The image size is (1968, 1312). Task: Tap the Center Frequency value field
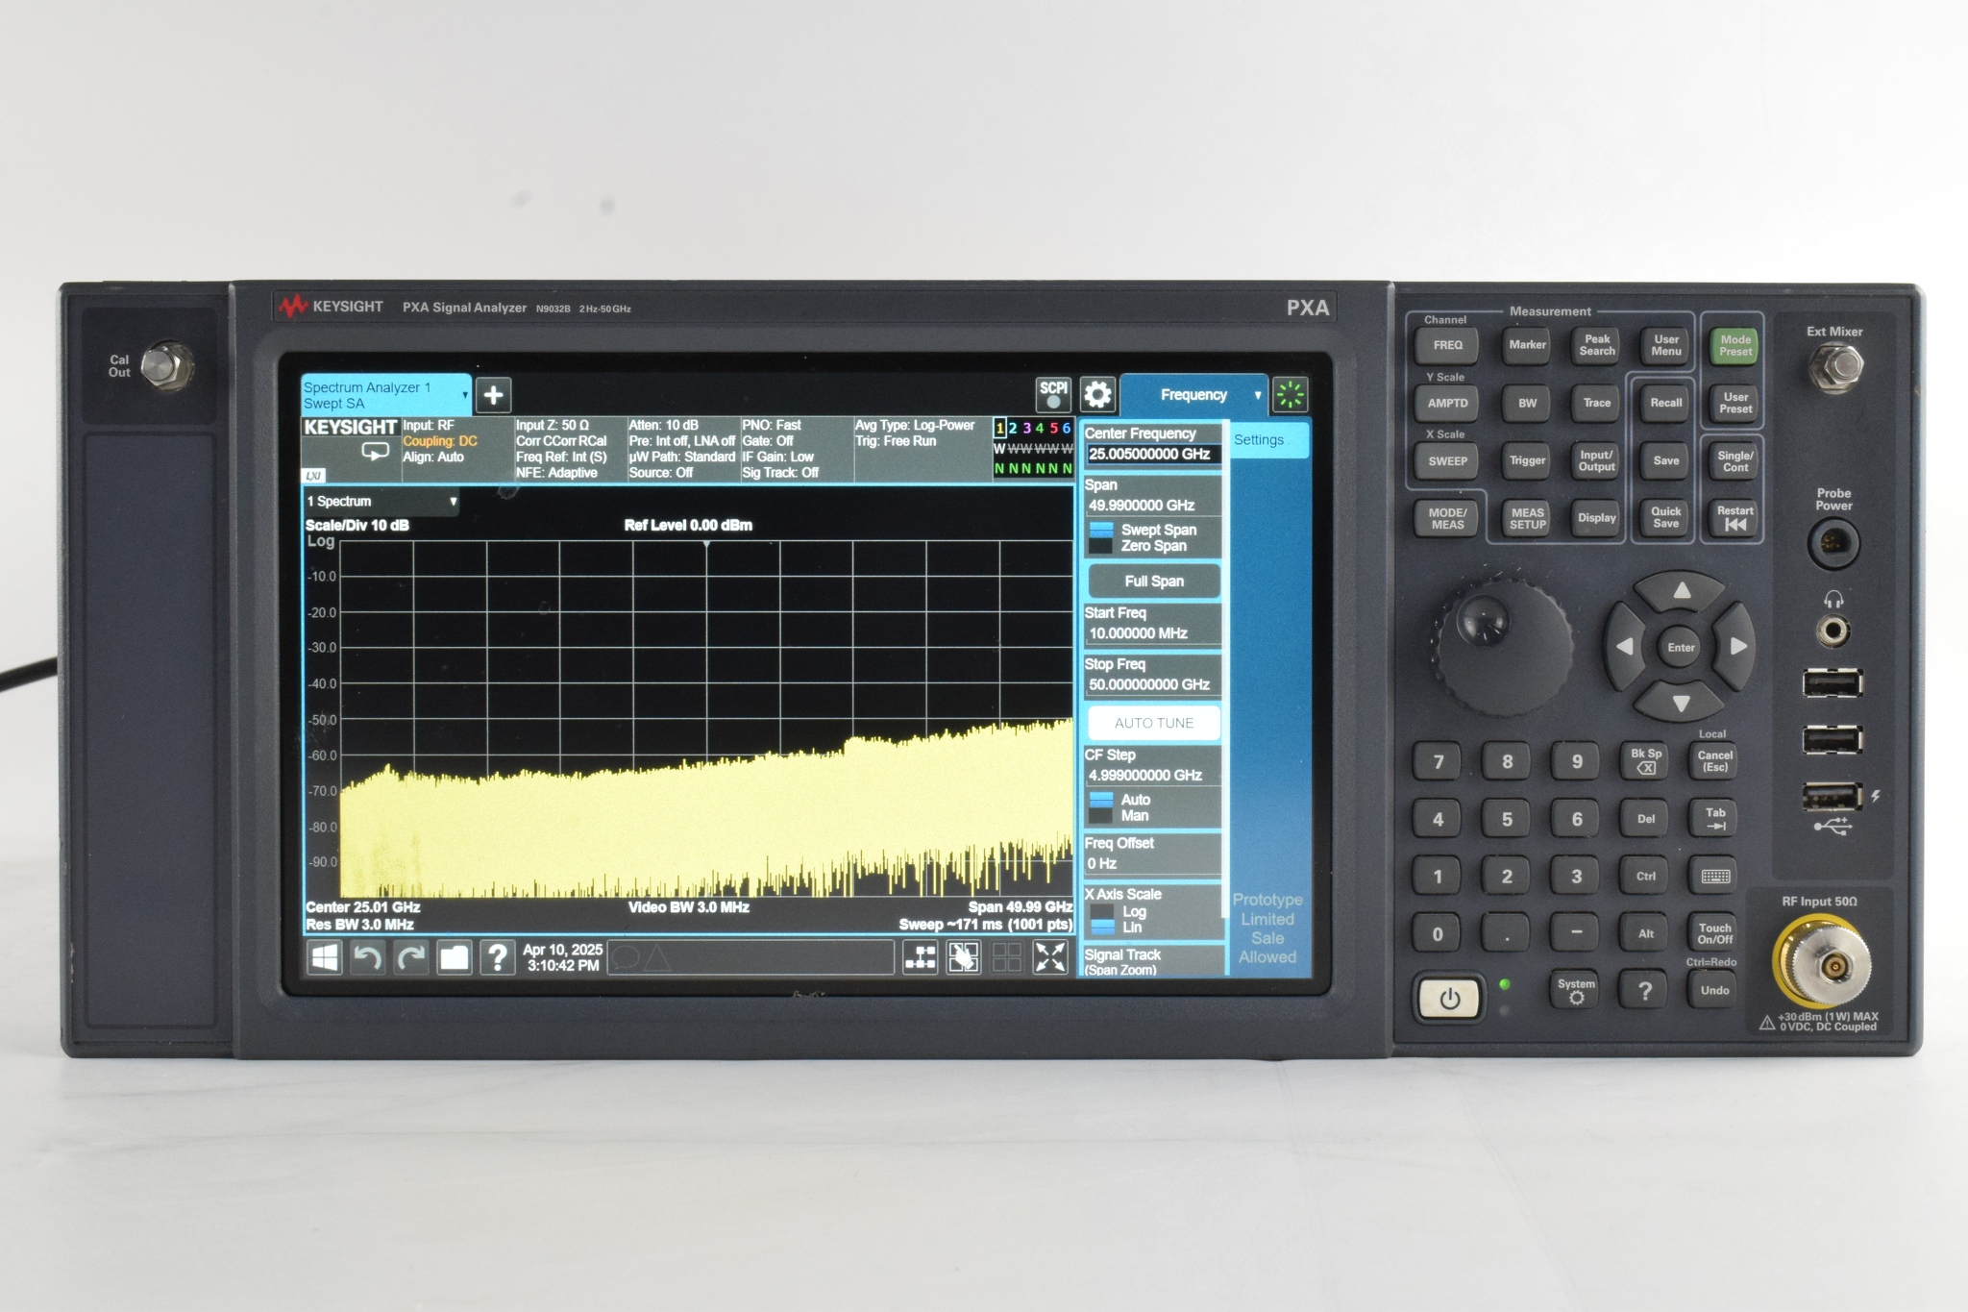[x=1154, y=455]
